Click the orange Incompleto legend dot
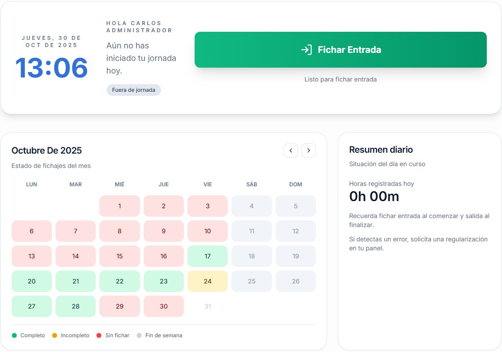Viewport: 502px width, 352px height. pos(55,335)
